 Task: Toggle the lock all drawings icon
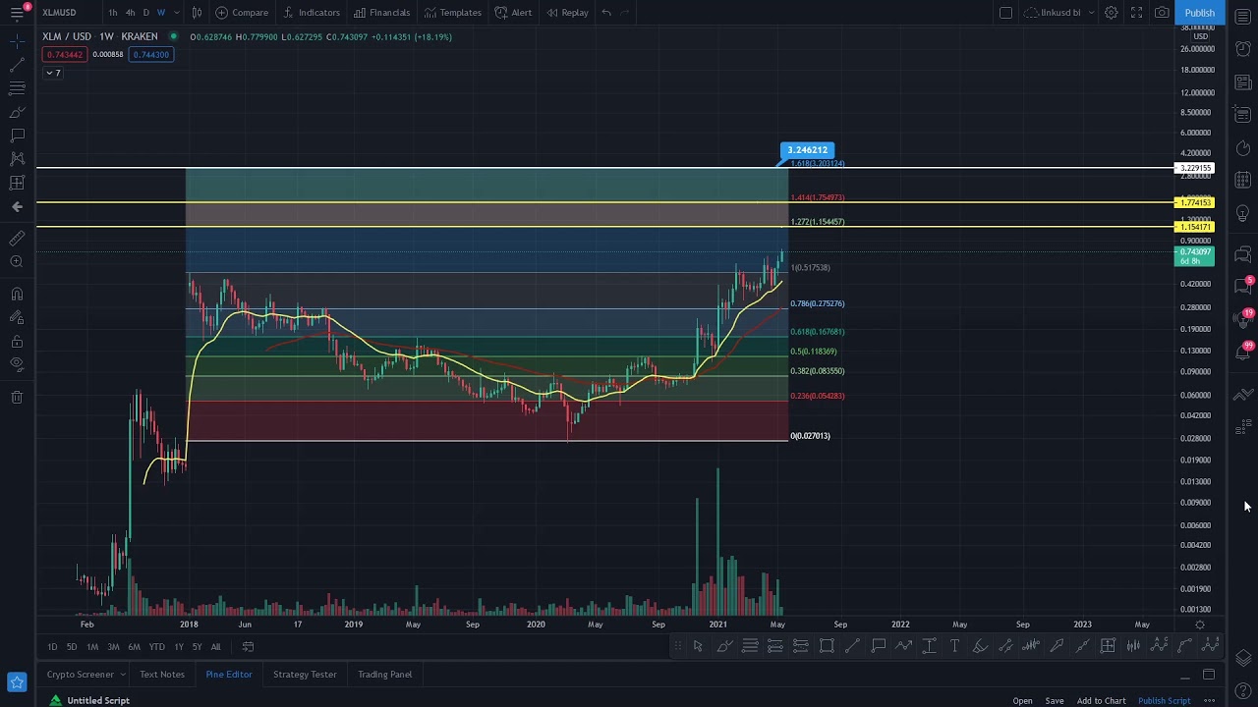click(17, 342)
